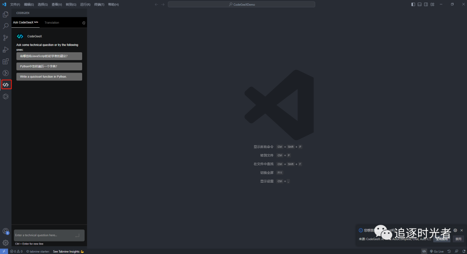Click the history clock icon in status bar
467x254 pixels.
449,251
